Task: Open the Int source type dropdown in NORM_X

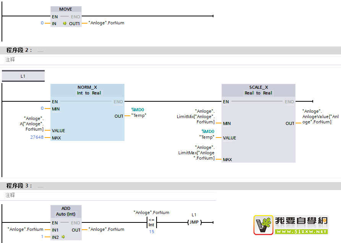Action: point(80,93)
